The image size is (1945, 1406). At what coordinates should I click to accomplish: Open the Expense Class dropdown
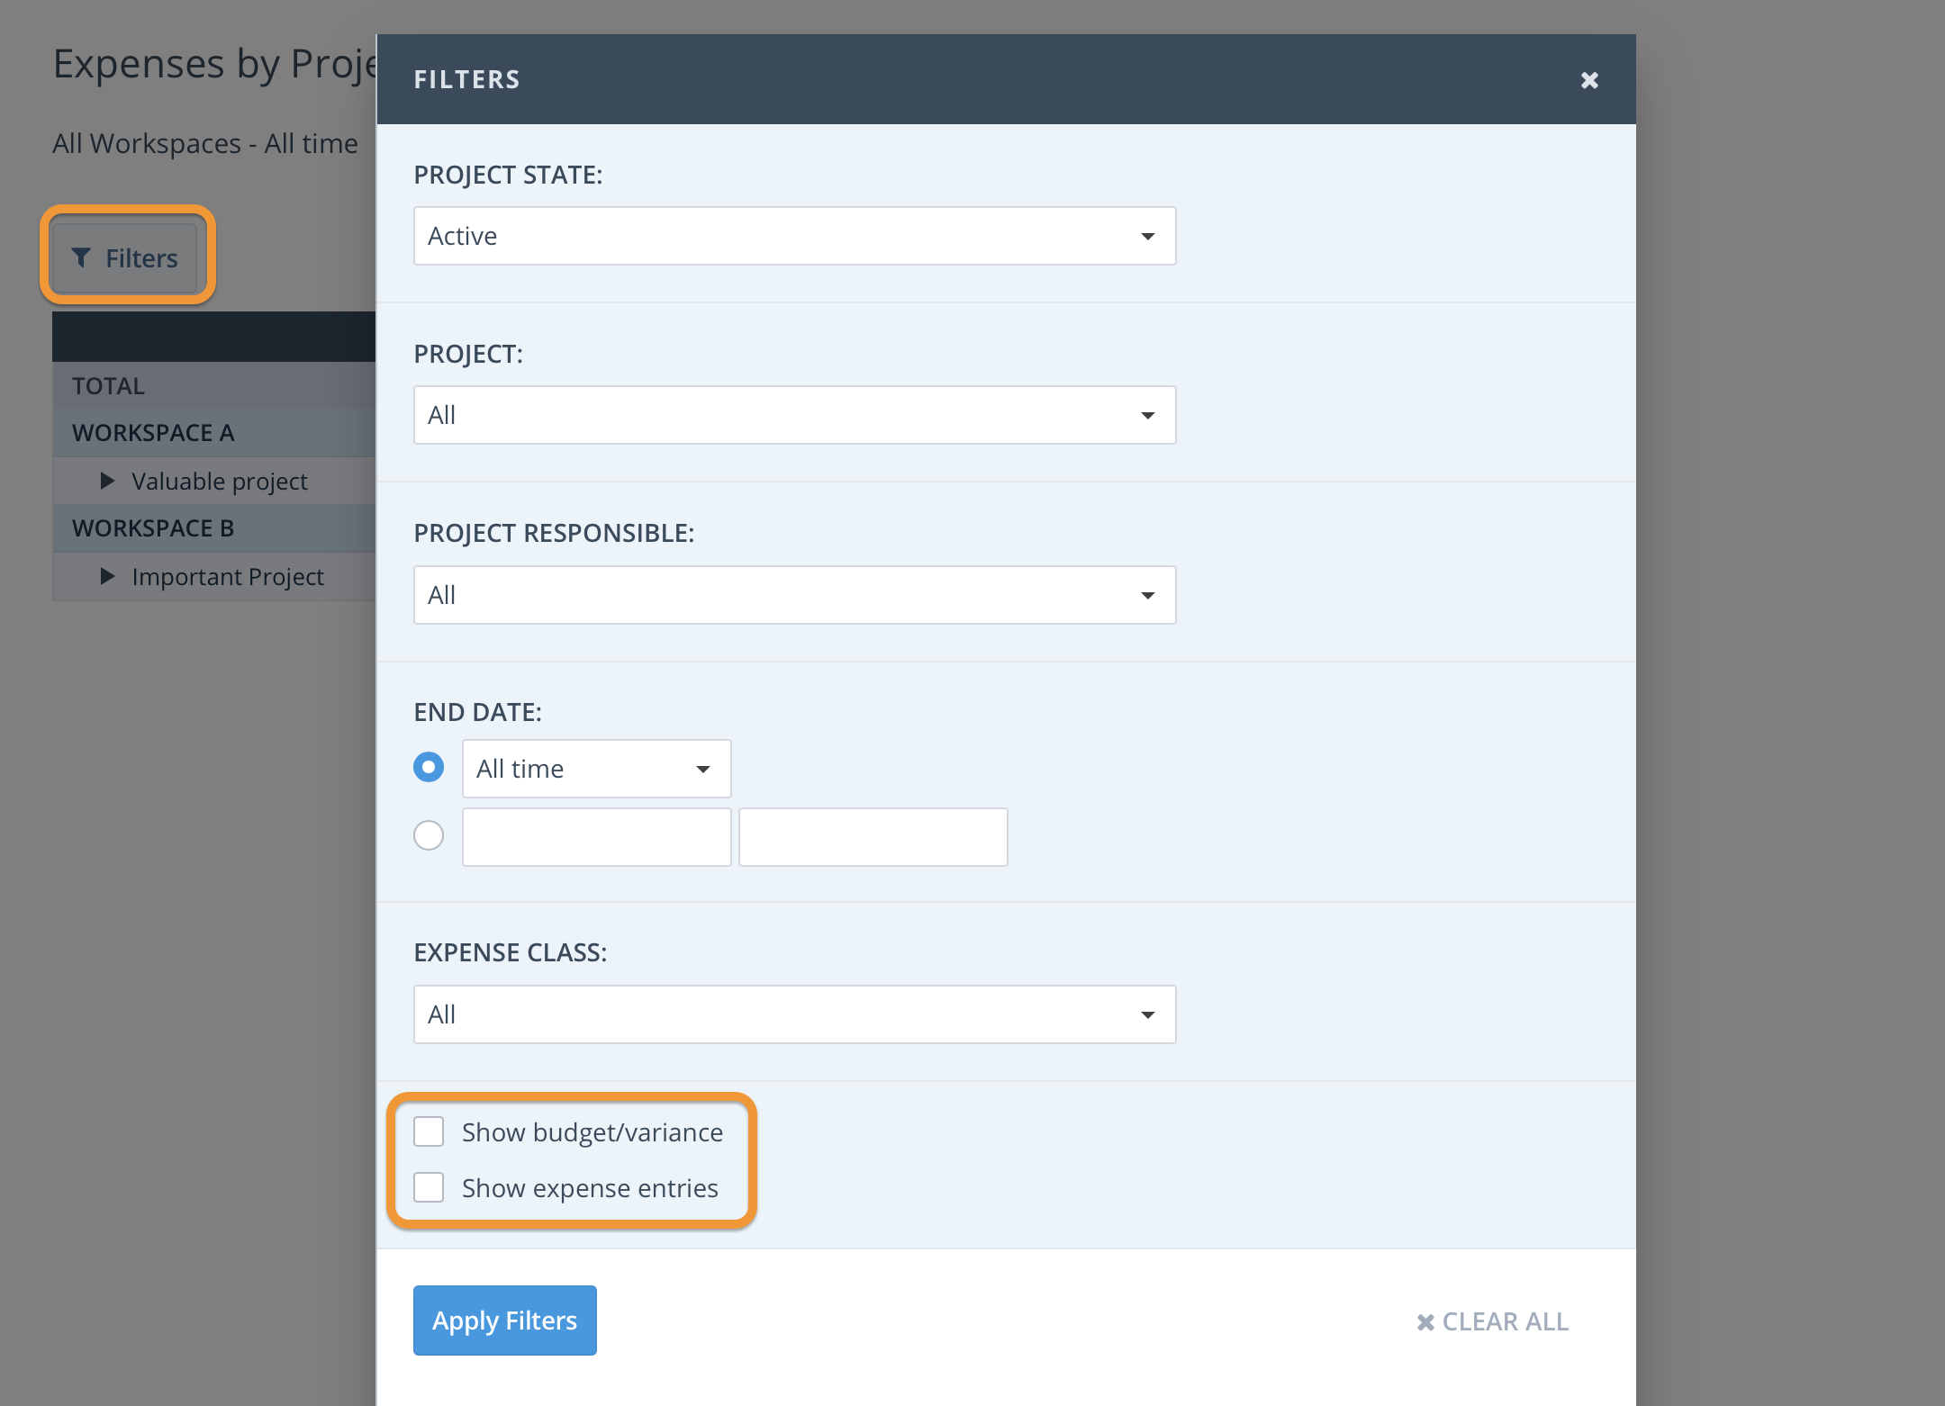coord(793,1014)
